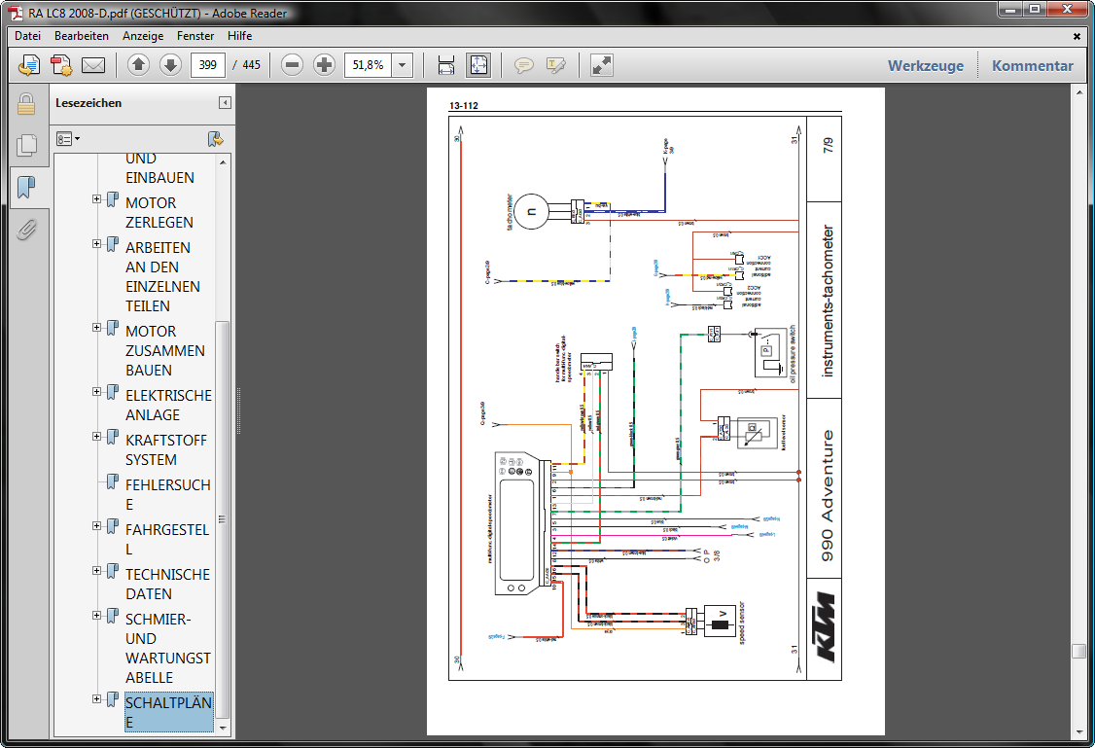The width and height of the screenshot is (1095, 748).
Task: Open the attachments paperclip panel
Action: (26, 230)
